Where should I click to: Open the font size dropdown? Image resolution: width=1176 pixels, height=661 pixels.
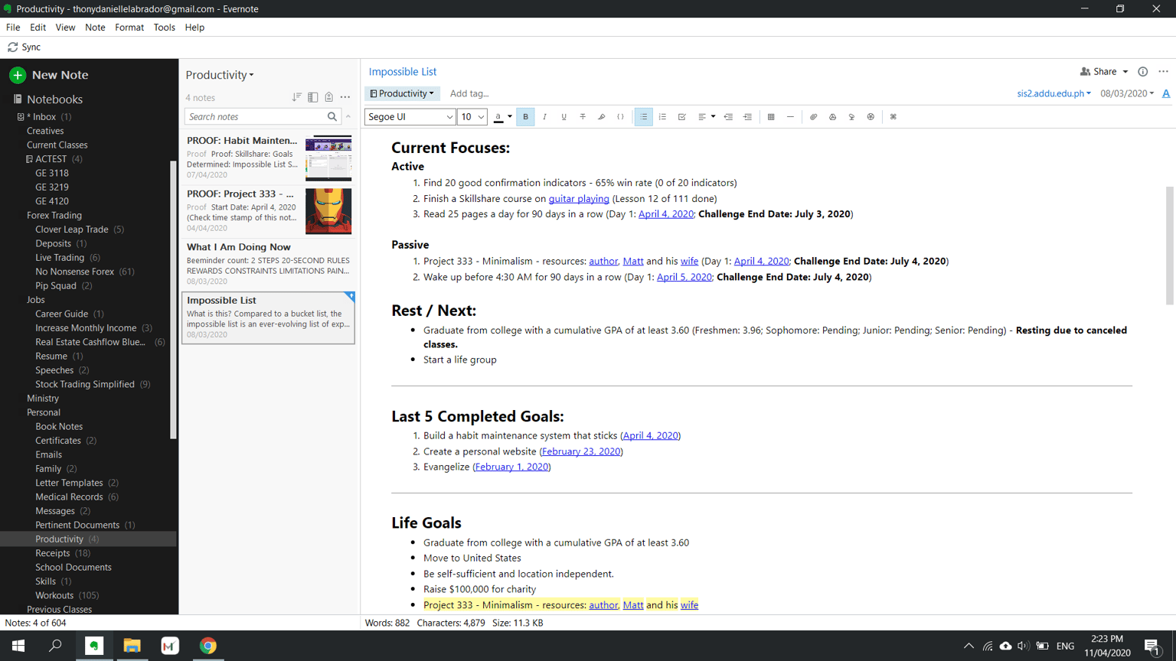tap(472, 117)
